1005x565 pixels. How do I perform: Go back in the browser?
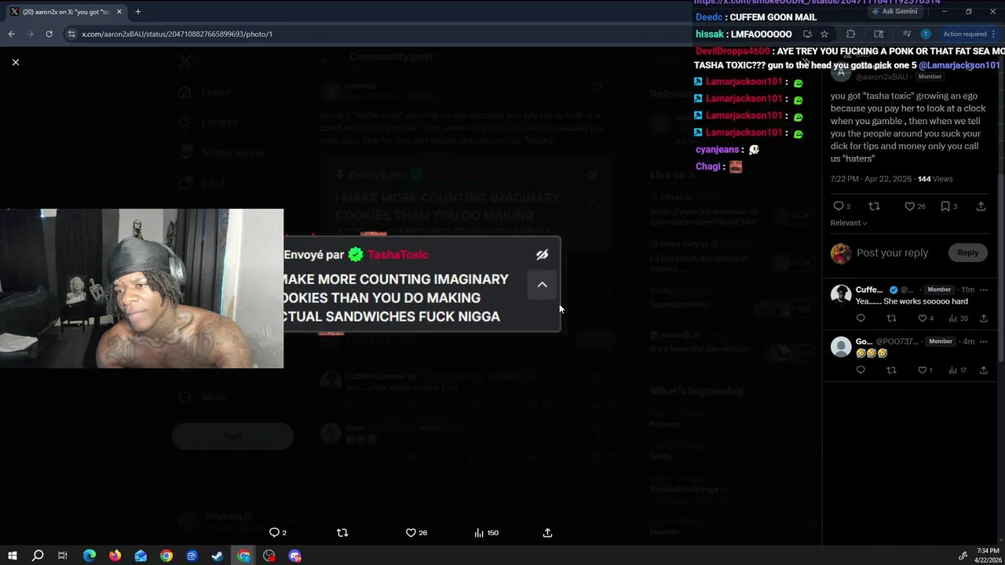[x=11, y=34]
